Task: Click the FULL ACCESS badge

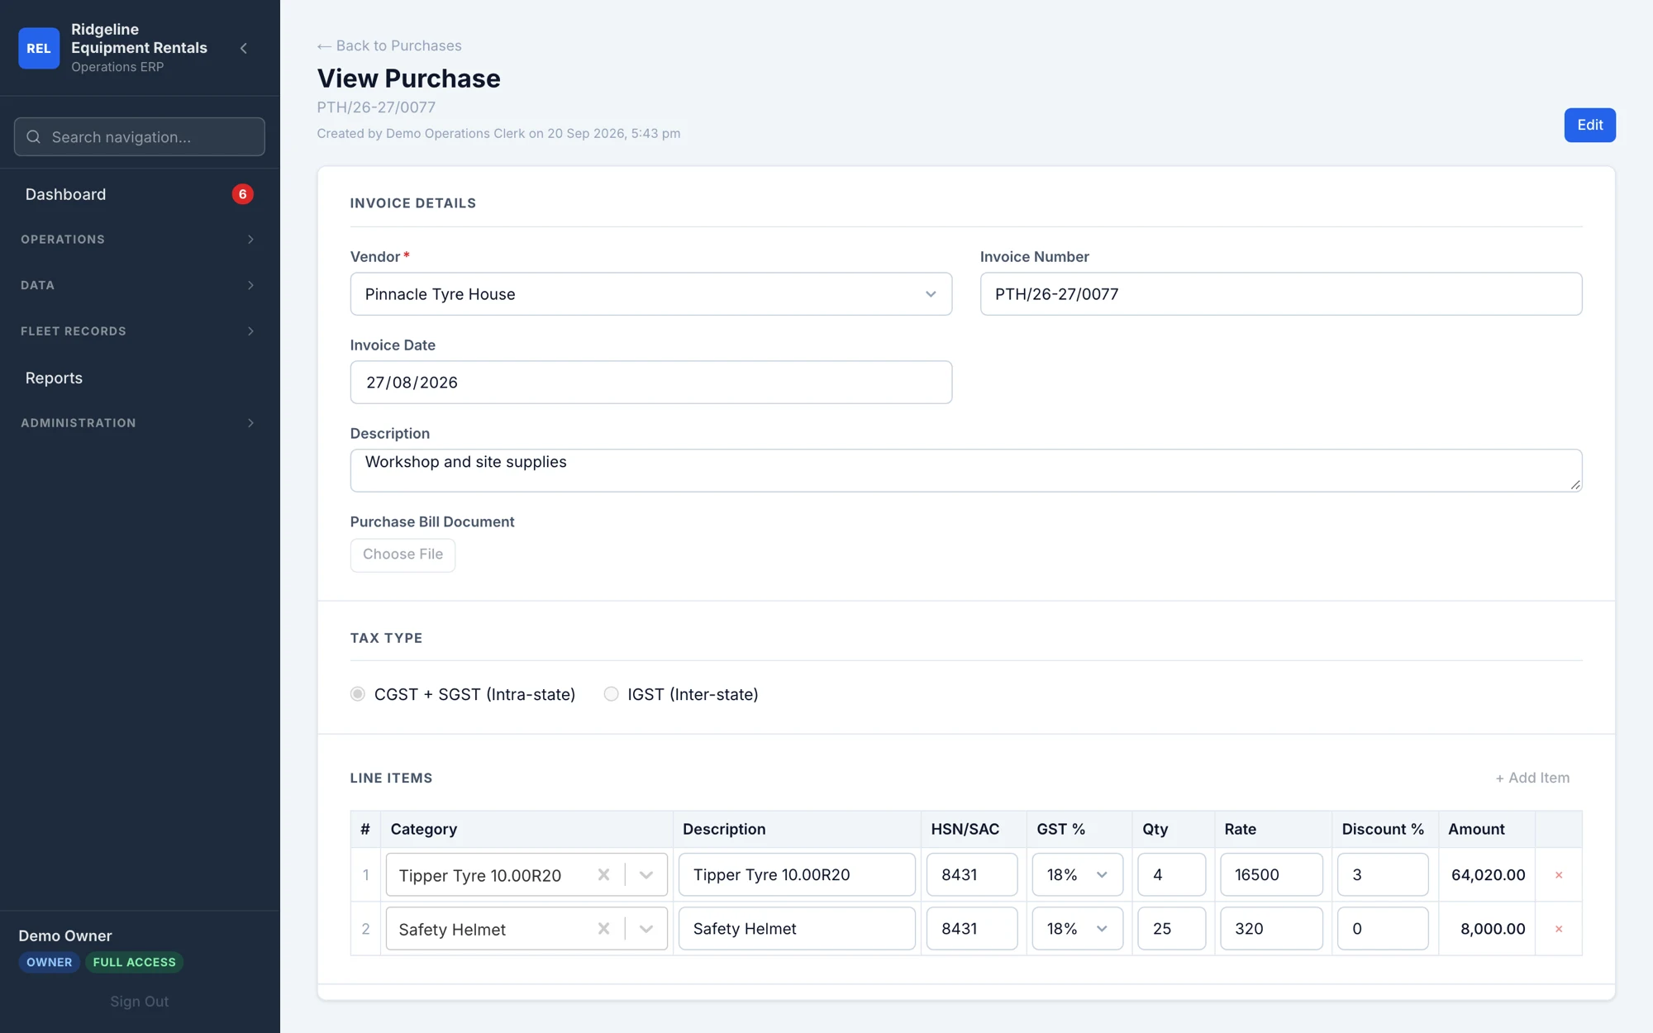Action: [x=134, y=962]
